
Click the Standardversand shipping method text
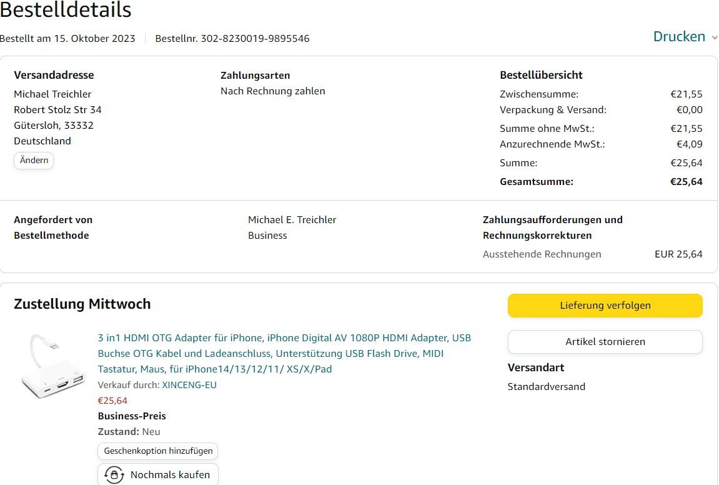pyautogui.click(x=546, y=387)
